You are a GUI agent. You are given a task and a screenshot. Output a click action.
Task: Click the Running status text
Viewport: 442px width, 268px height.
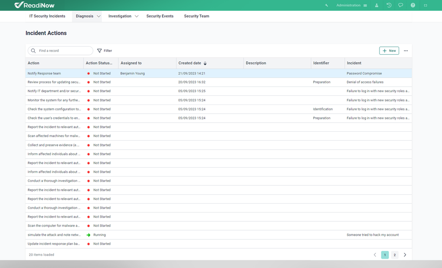click(x=99, y=235)
